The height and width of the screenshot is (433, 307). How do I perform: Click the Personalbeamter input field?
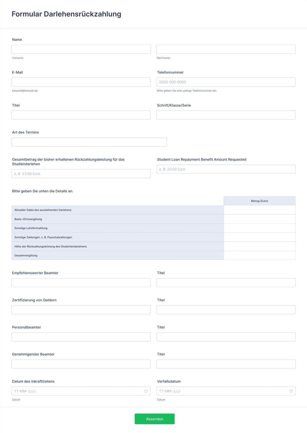81,337
